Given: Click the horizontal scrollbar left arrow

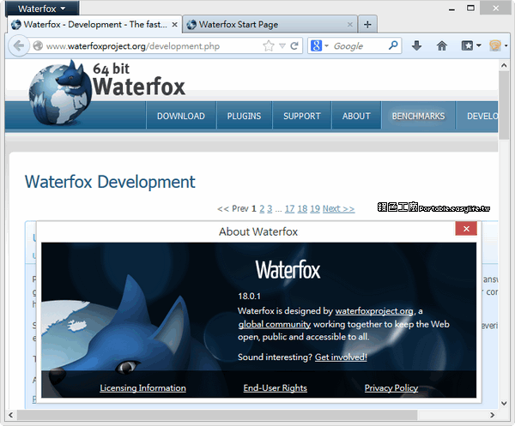Looking at the screenshot, I should pyautogui.click(x=11, y=415).
